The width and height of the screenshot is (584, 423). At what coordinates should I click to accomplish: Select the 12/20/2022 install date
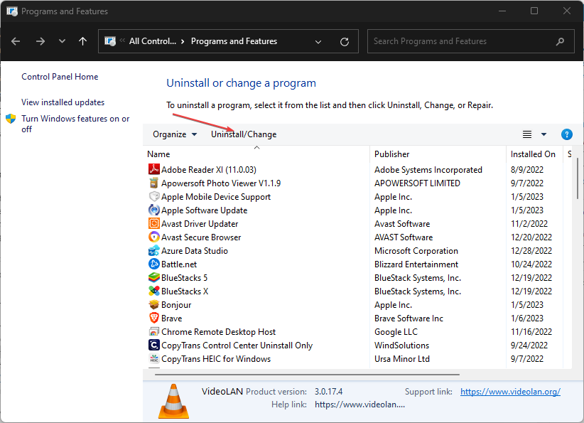531,237
